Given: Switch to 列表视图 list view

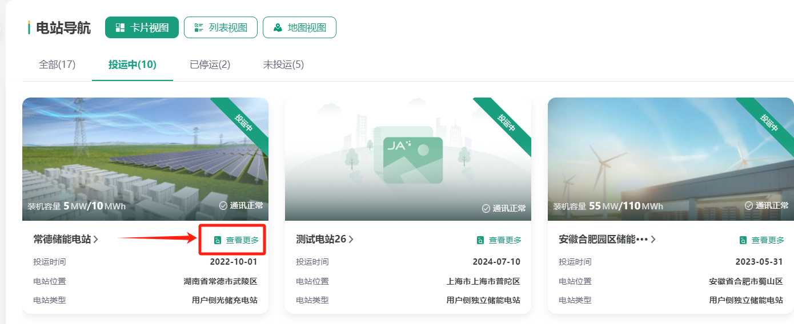Looking at the screenshot, I should [220, 28].
